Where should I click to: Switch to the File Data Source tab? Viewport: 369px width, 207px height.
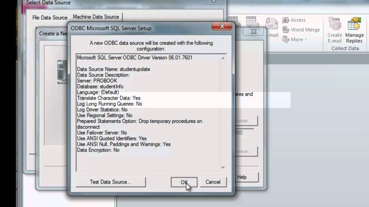click(50, 18)
